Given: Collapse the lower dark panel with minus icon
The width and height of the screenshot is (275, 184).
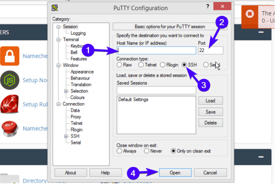Looking at the screenshot, I should 261,157.
